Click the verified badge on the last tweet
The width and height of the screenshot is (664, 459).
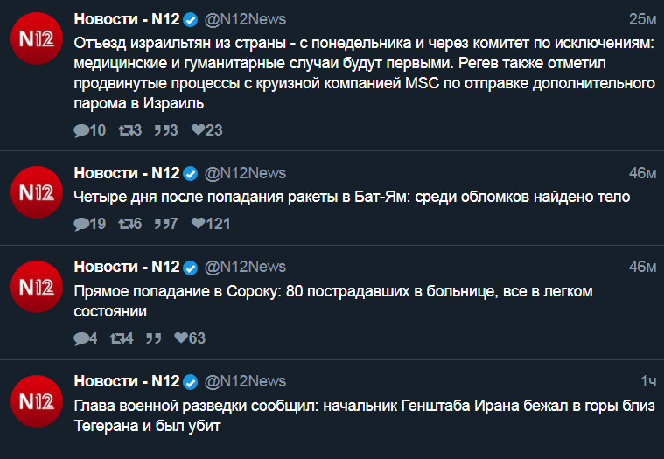tap(191, 382)
